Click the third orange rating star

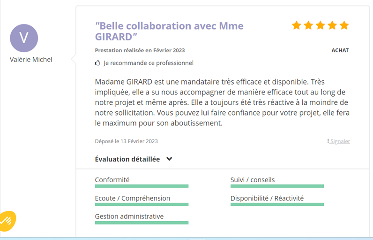pos(320,25)
